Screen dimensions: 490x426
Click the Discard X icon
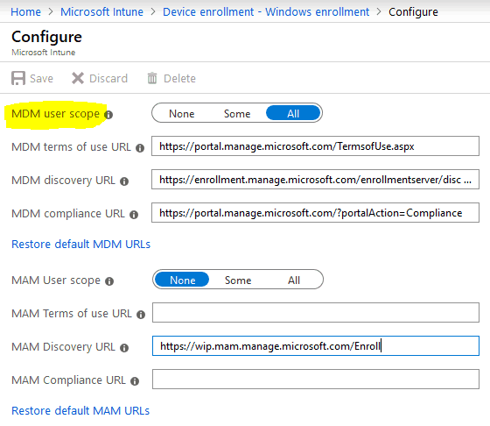pyautogui.click(x=78, y=78)
